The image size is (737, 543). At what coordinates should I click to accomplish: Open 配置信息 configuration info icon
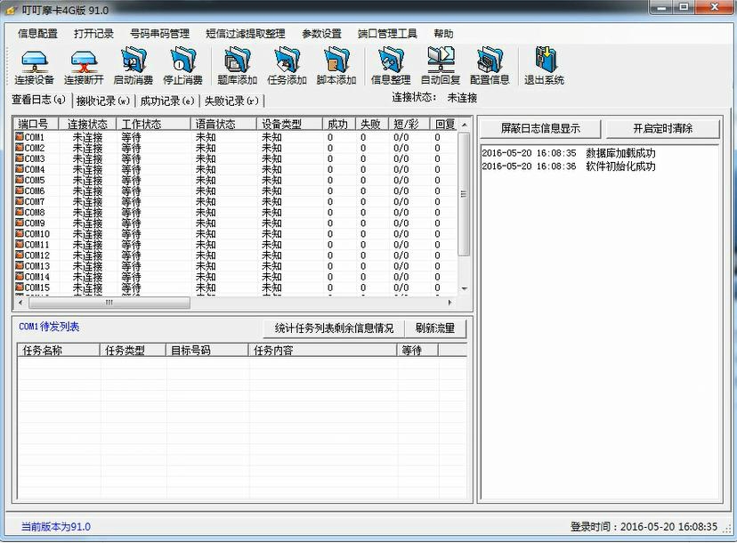[490, 67]
